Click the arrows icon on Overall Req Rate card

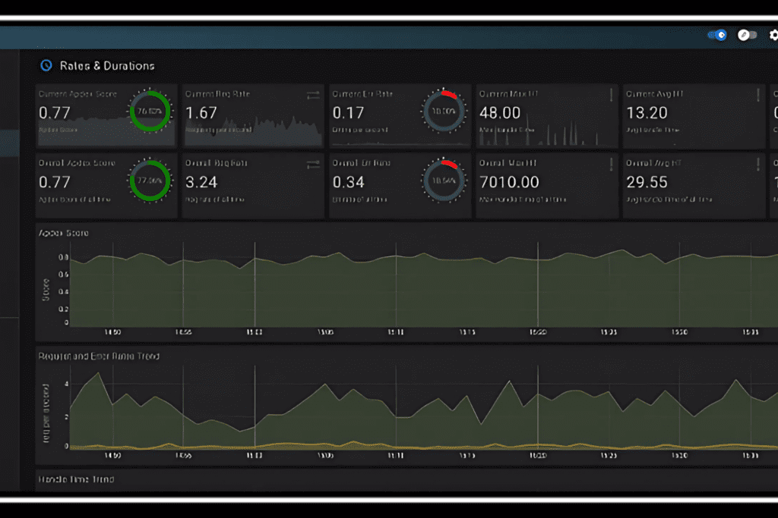[313, 164]
